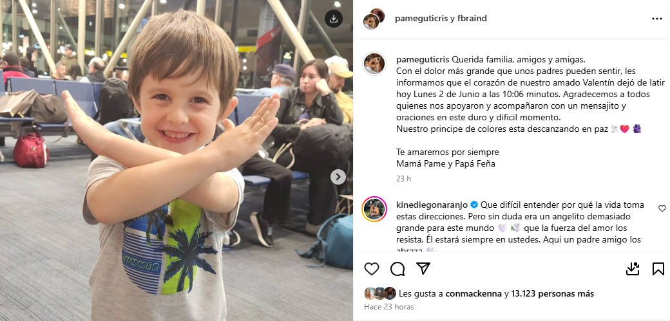This screenshot has width=670, height=321.
Task: Open comment bubble icon below post
Action: 397,269
